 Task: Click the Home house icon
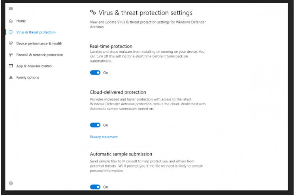(x=10, y=21)
